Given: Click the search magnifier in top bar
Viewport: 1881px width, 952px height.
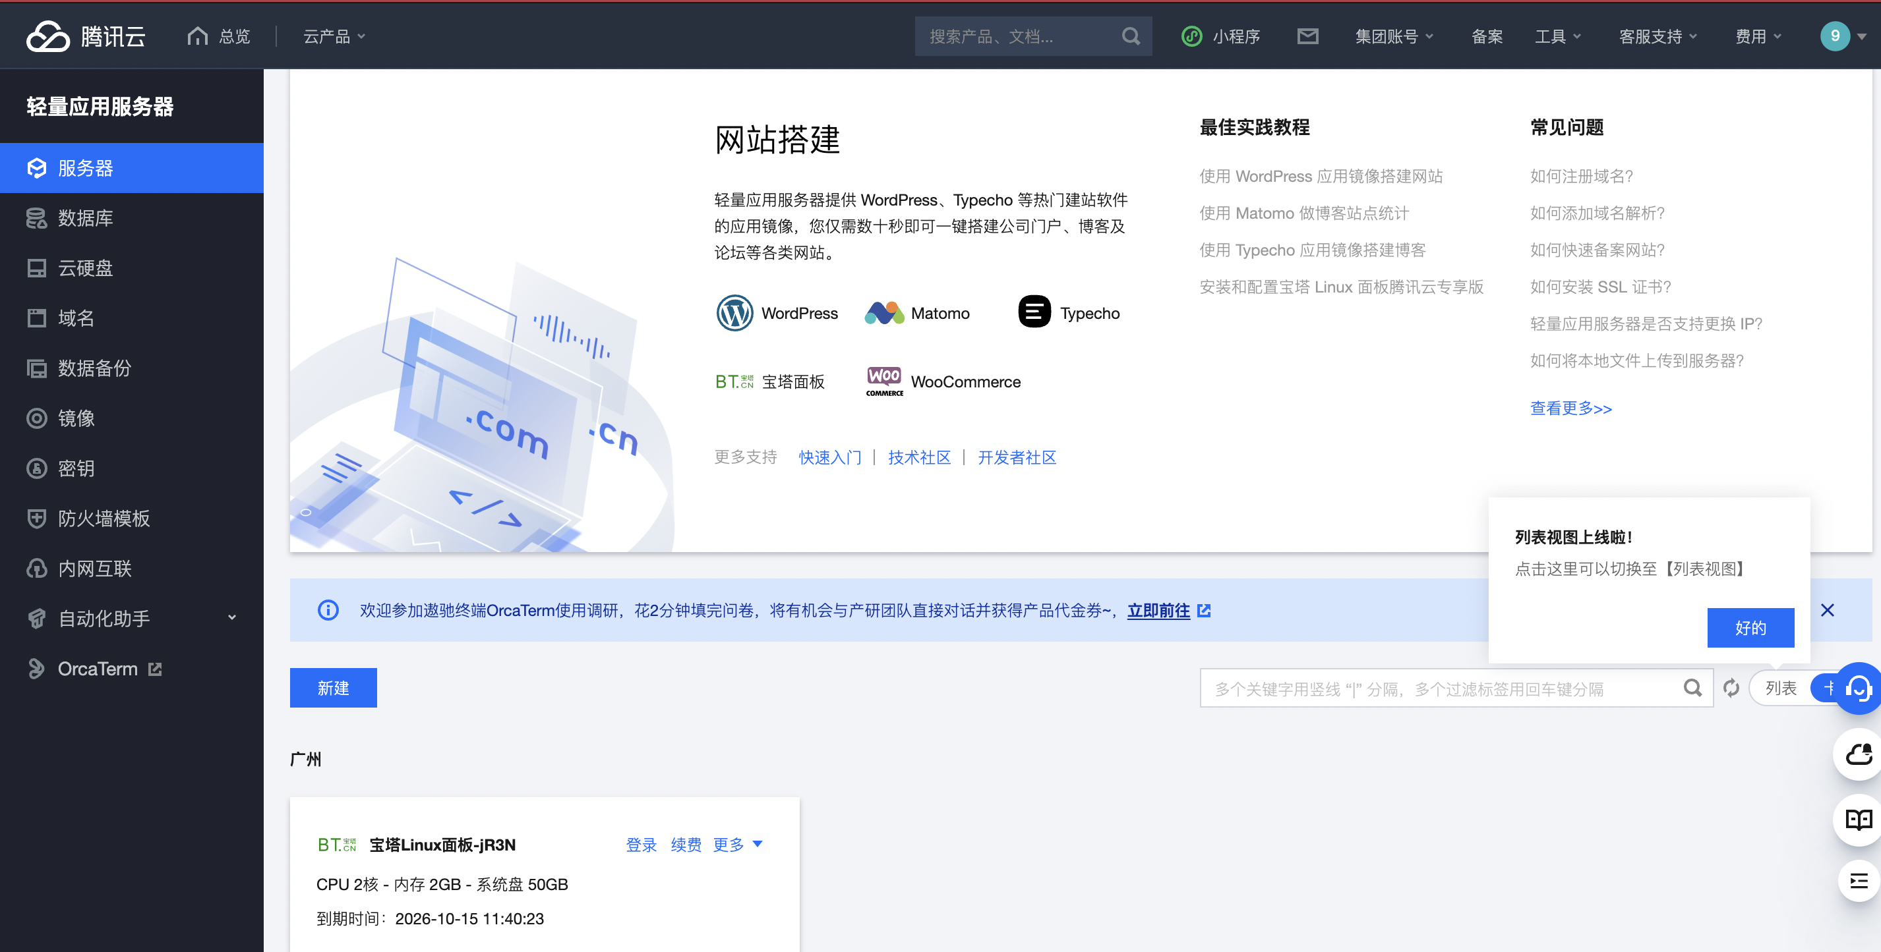Looking at the screenshot, I should tap(1130, 36).
